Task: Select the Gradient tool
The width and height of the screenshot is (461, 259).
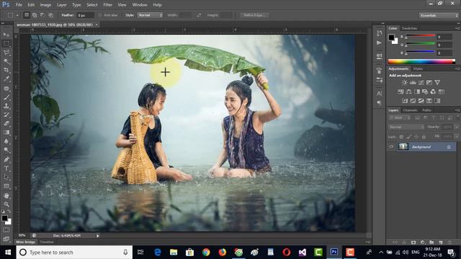Action: [x=6, y=132]
